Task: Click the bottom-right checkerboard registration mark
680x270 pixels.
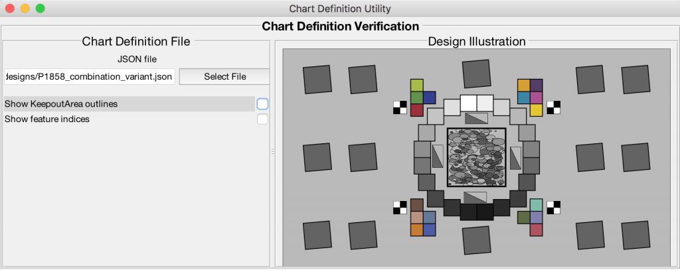Action: [553, 208]
